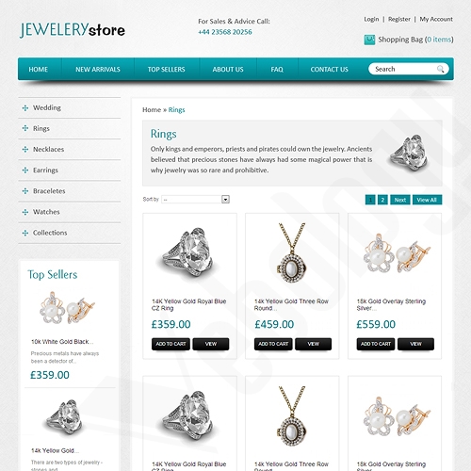This screenshot has width=471, height=471.
Task: Click the cross icon beside Earrings
Action: [25, 171]
